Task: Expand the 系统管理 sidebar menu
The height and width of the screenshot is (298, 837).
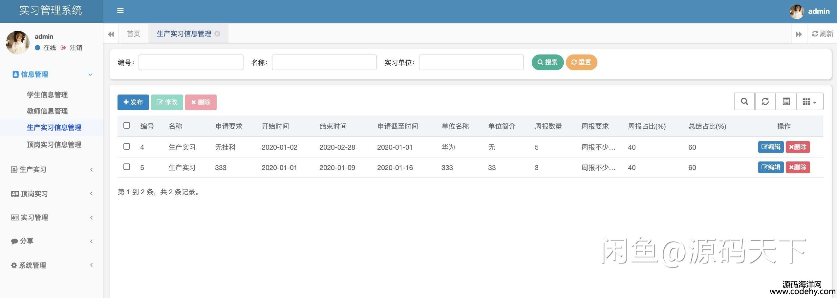Action: point(52,265)
